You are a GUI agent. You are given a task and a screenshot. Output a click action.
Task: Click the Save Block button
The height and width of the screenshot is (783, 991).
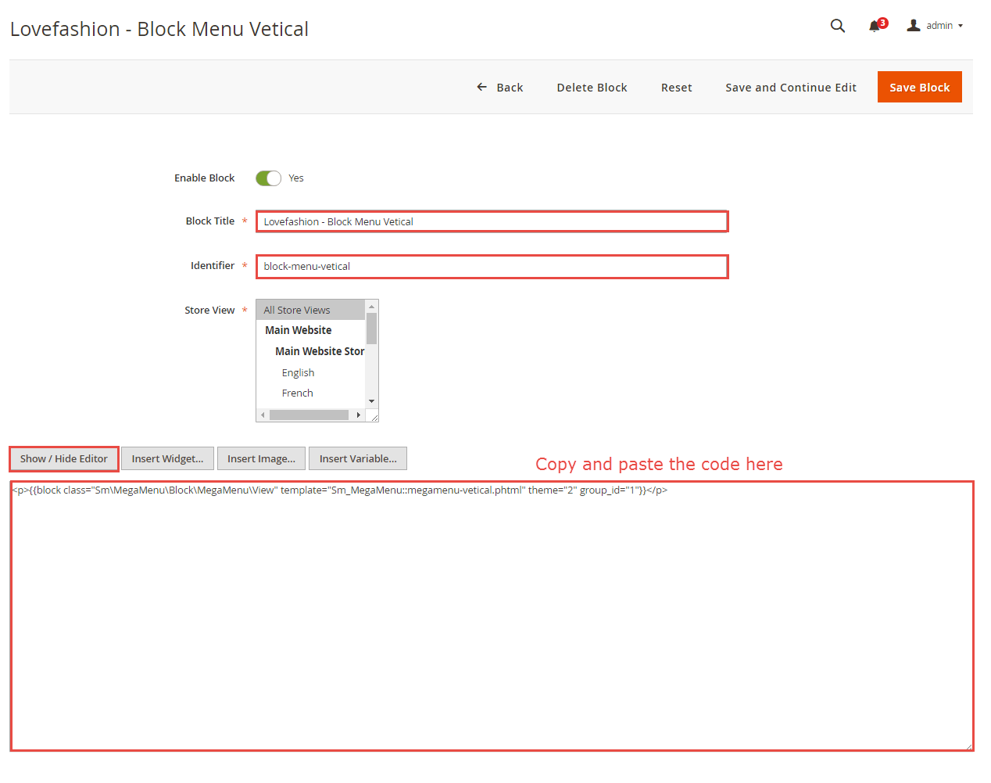pos(920,87)
